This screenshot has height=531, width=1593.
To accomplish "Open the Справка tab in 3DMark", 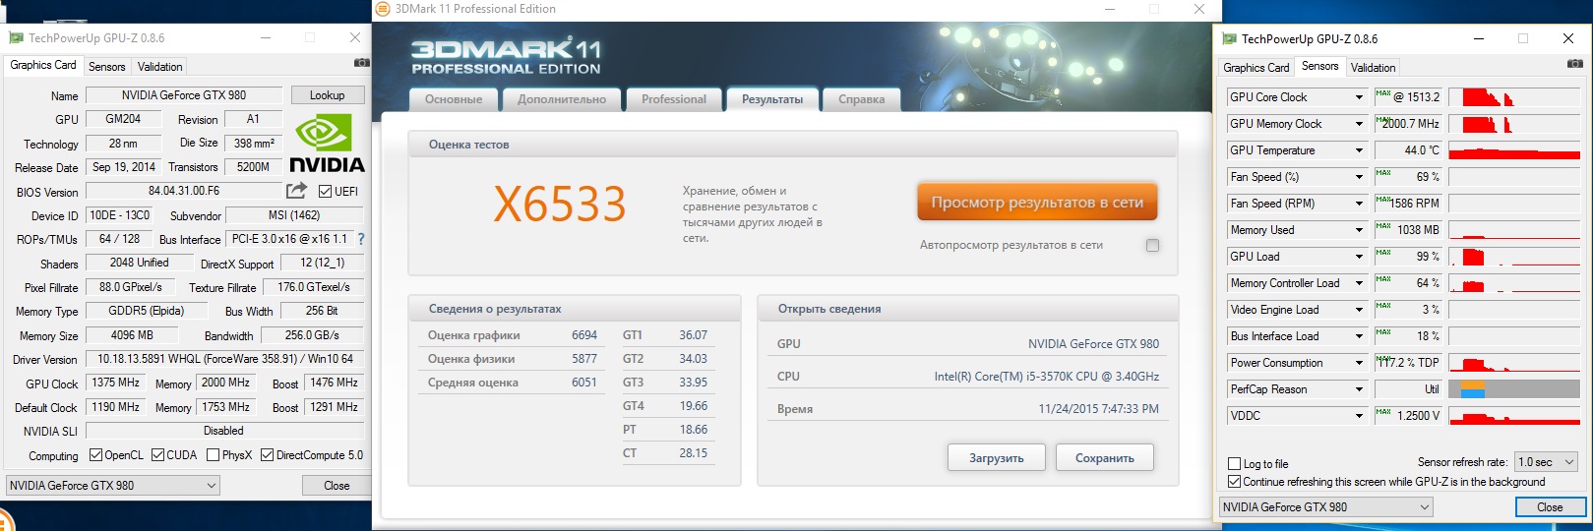I will click(862, 99).
